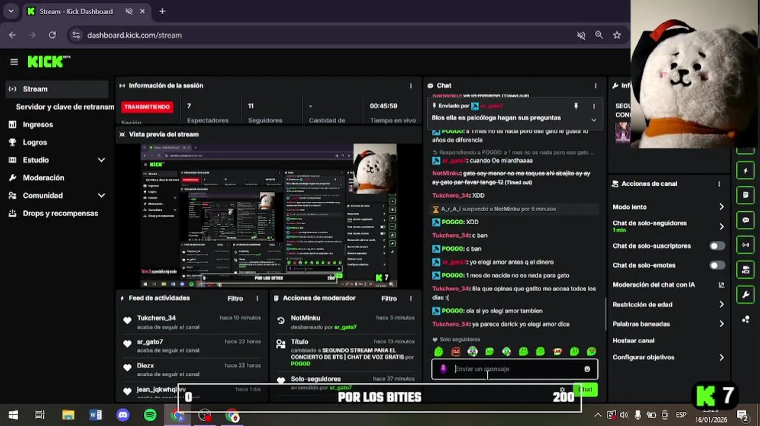Select the Stream - Kick Dashboard tab
Viewport: 760px width, 426px height.
86,11
